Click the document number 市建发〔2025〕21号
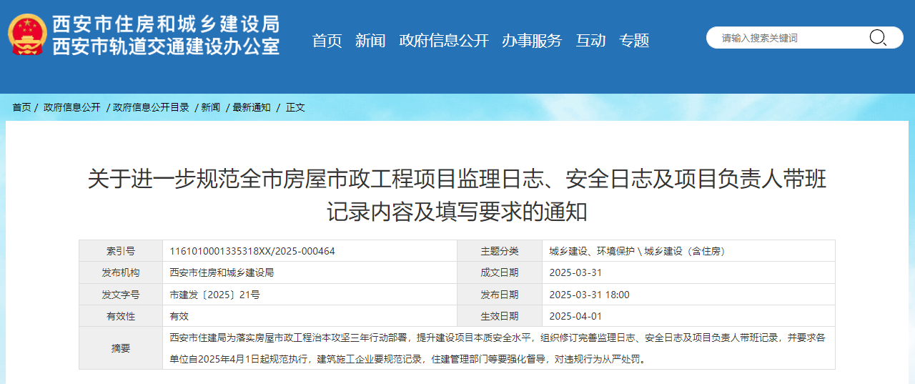Screen dimensions: 915x384 [x=214, y=295]
